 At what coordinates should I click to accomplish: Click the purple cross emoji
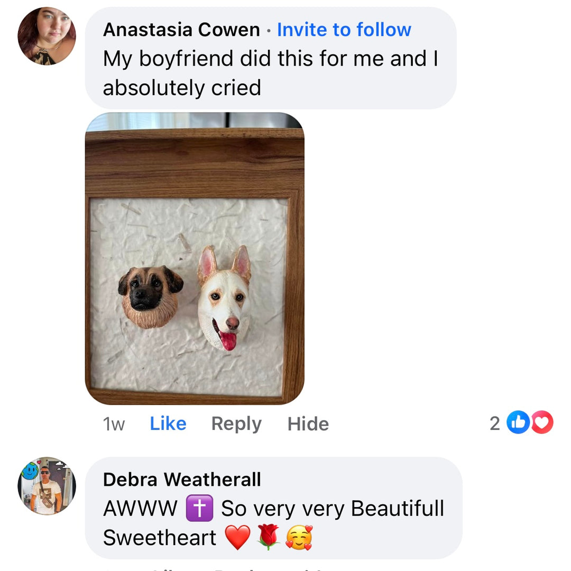pos(199,508)
